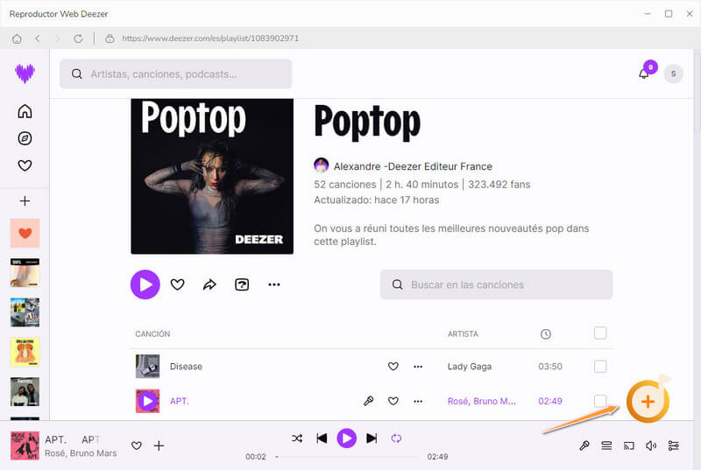
Task: Add Poptop playlist to favorites
Action: (x=178, y=284)
